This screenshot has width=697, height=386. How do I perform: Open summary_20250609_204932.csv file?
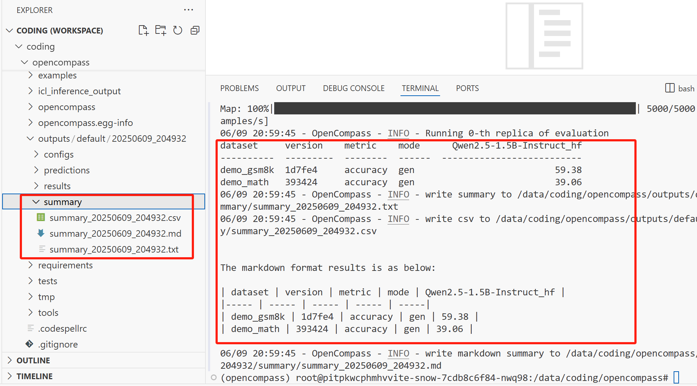[115, 218]
